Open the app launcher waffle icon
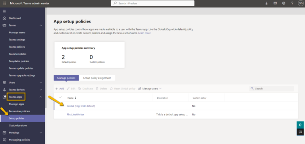This screenshot has height=144, width=305. tap(4, 3)
